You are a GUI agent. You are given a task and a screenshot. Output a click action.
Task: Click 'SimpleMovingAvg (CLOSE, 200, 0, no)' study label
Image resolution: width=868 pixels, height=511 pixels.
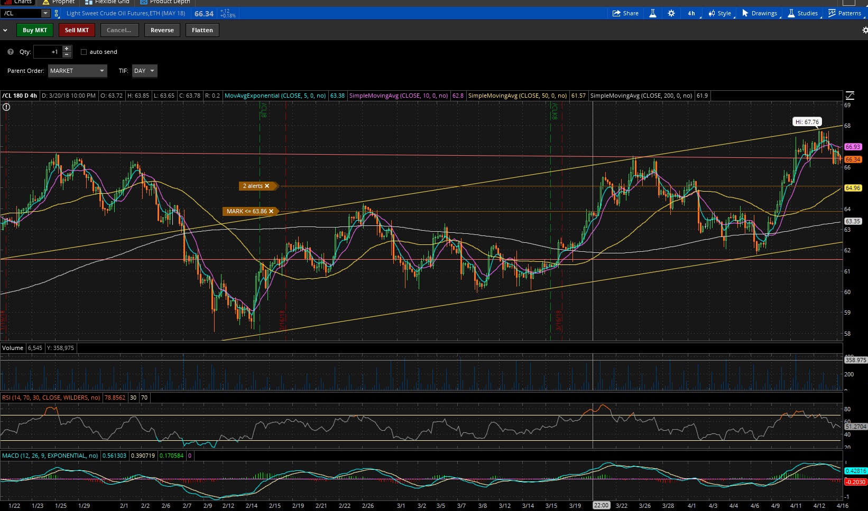[641, 96]
